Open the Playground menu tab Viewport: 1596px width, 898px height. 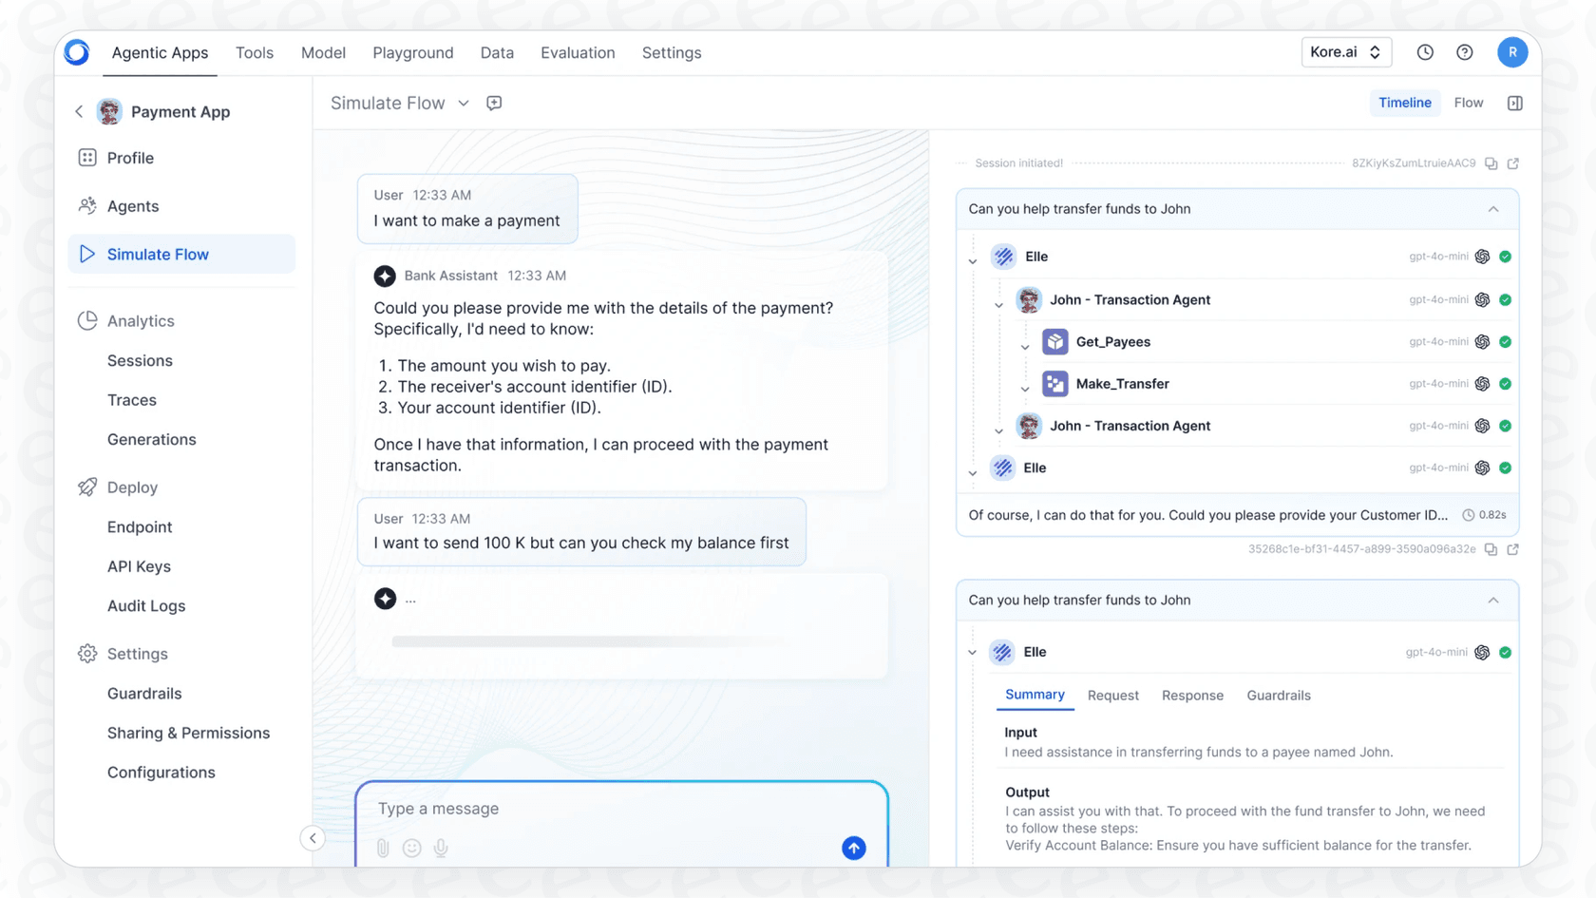(x=412, y=53)
